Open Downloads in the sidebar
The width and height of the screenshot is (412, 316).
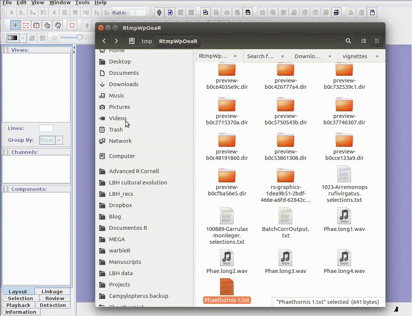pyautogui.click(x=123, y=84)
